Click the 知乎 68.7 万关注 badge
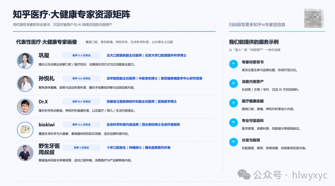This screenshot has width=335, height=186. point(81,102)
